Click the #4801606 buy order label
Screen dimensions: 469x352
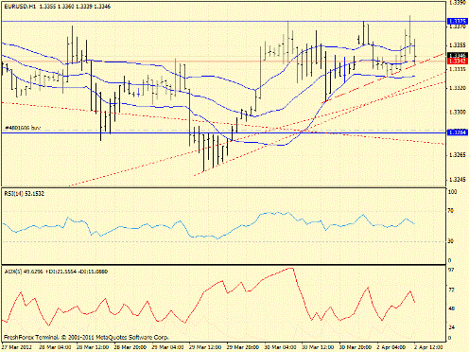[x=23, y=128]
